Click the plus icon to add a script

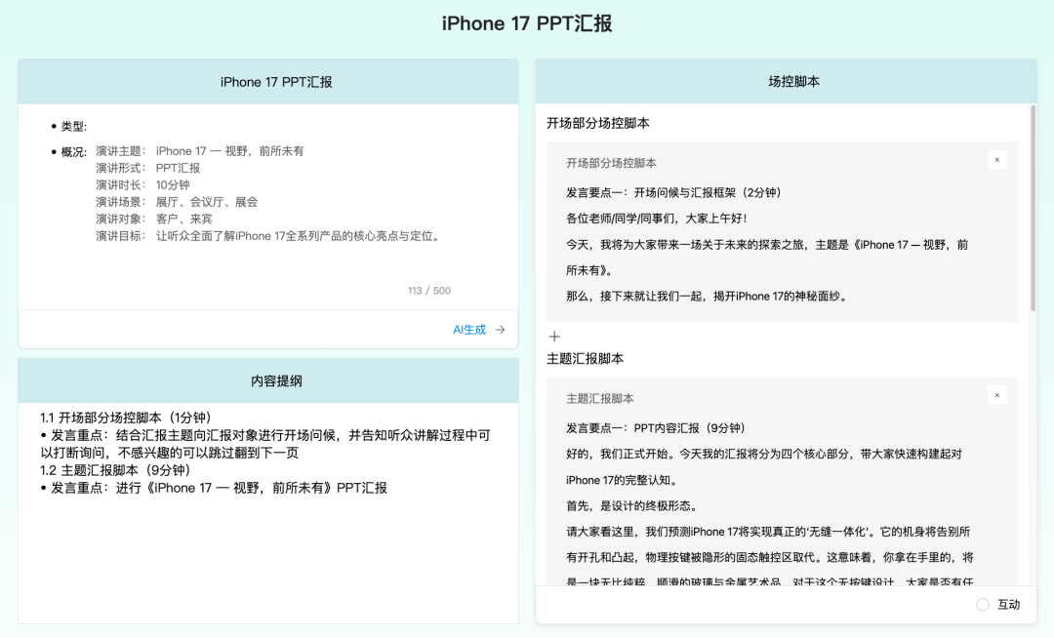[x=554, y=337]
